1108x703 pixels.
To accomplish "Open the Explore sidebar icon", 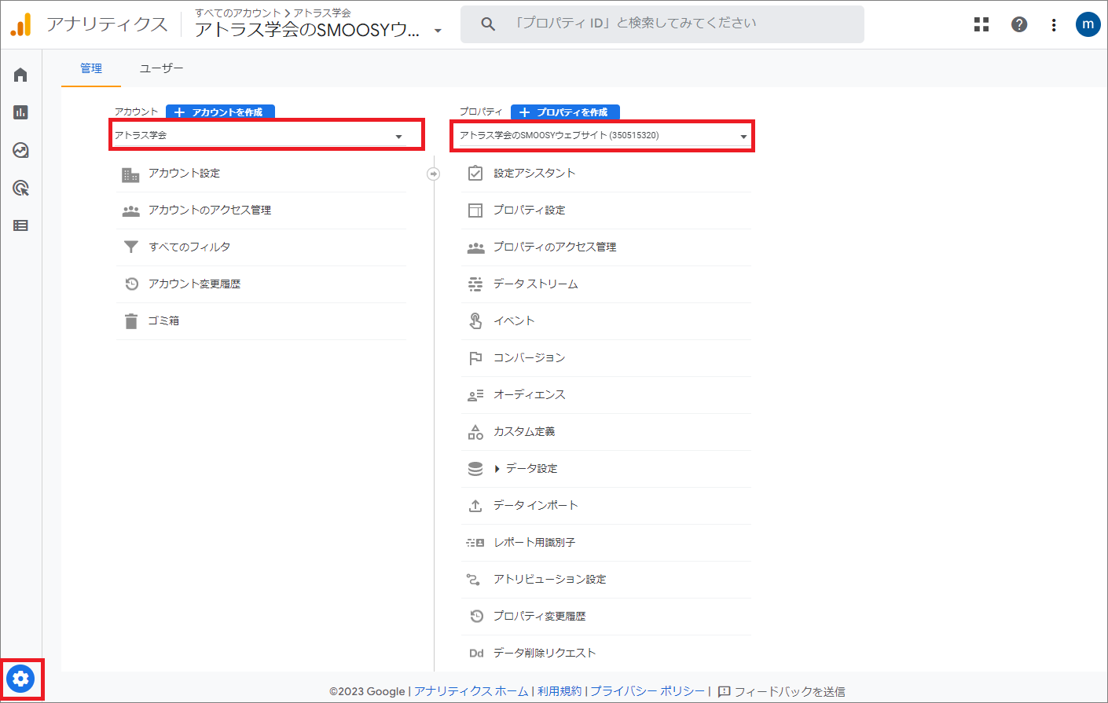I will [20, 150].
